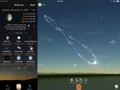This screenshot has width=120, height=90.
Task: Click the date Monday, December 21, 2015
Action: (15, 10)
